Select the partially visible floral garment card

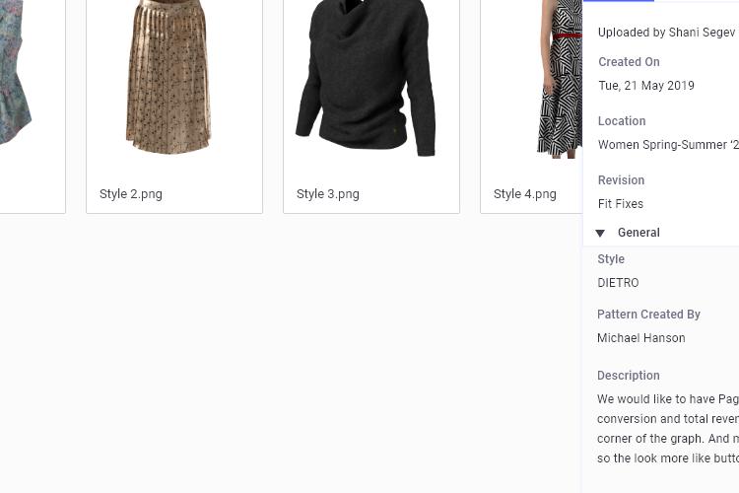point(33,106)
